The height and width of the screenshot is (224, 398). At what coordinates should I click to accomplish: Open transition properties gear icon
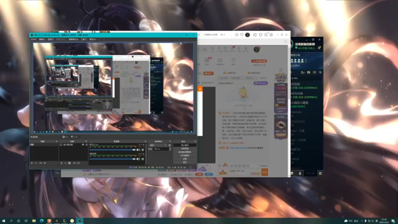[x=170, y=145]
